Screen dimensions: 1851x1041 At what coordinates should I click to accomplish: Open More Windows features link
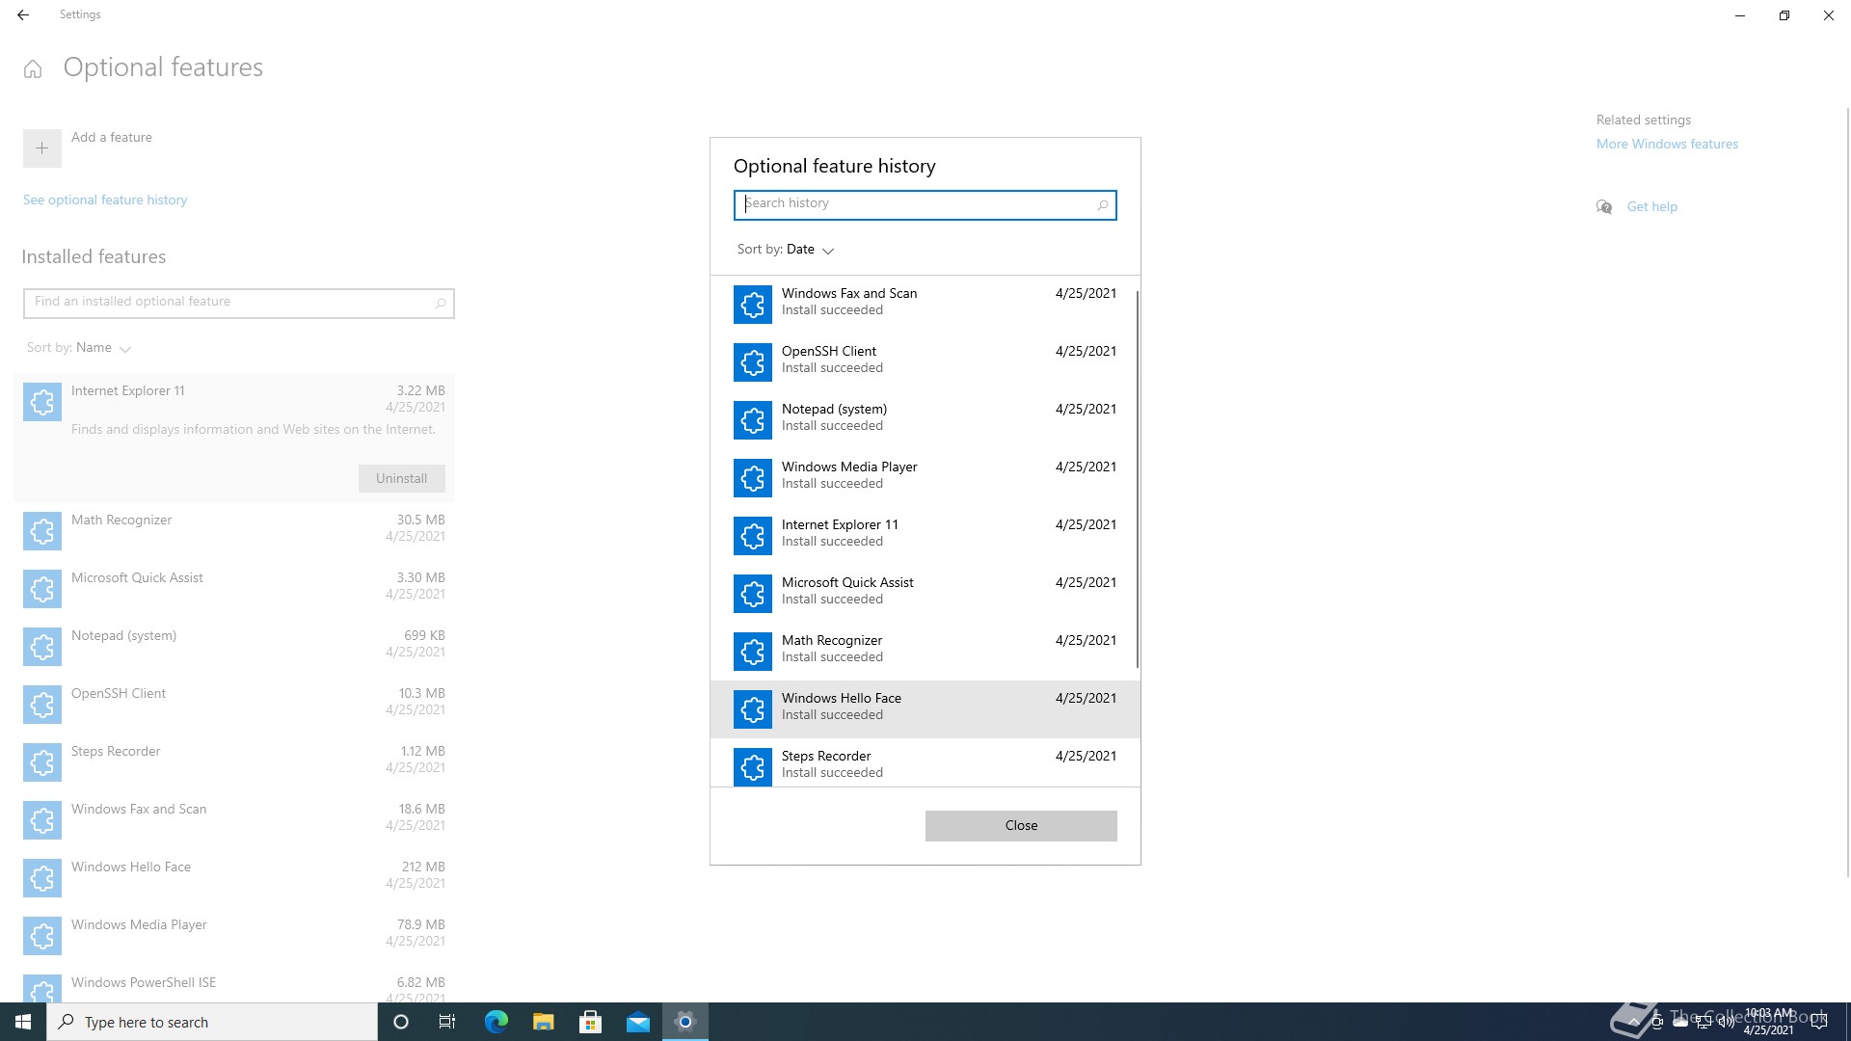tap(1667, 145)
